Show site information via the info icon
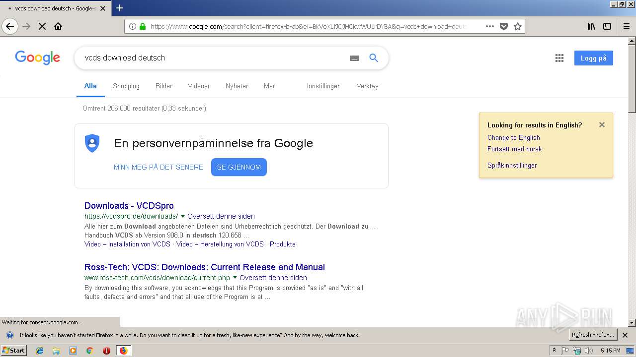Viewport: 636px width, 357px height. 133,26
